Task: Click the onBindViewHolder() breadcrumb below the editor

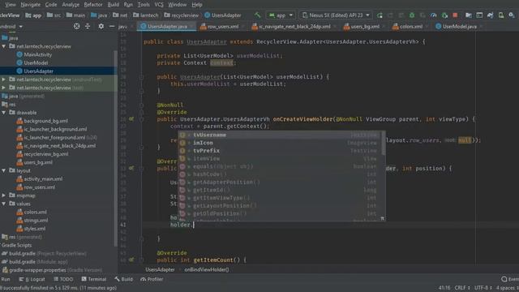Action: 207,269
